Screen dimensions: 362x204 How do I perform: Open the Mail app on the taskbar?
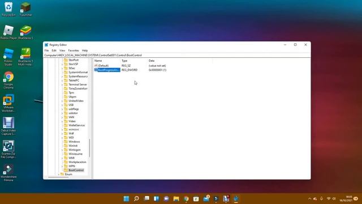tap(206, 198)
